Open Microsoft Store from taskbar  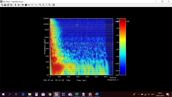tap(43, 94)
